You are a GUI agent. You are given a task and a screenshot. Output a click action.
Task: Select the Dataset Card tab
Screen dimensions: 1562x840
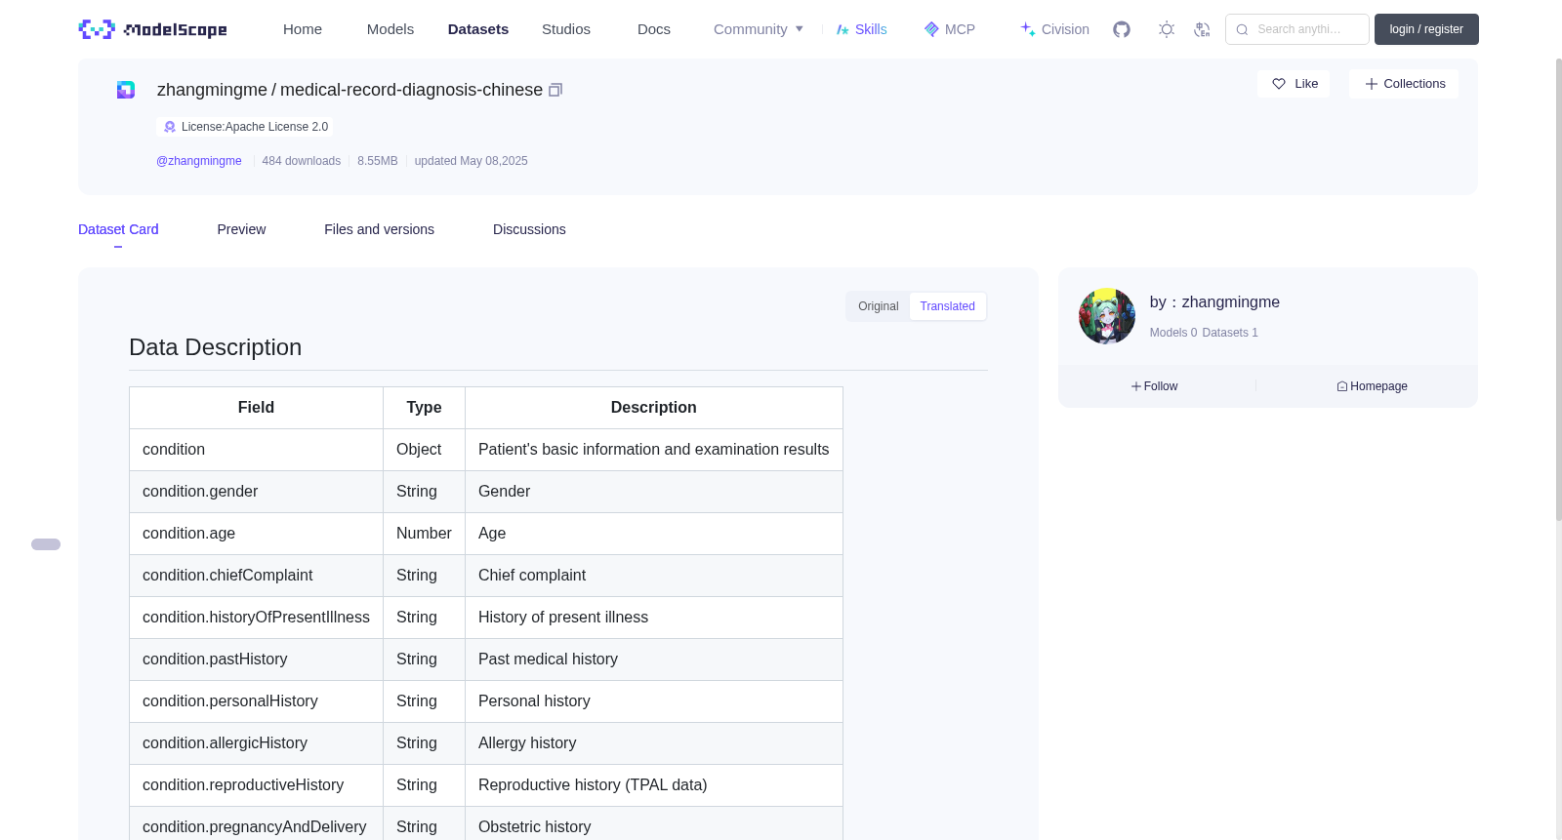pos(118,229)
